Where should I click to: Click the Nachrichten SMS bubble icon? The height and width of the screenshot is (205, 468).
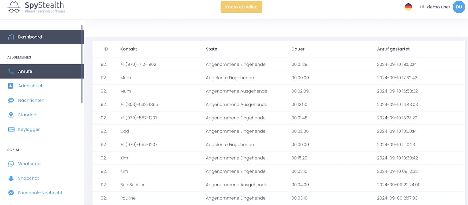coord(11,100)
